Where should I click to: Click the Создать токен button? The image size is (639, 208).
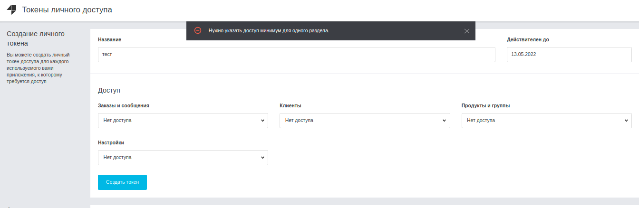click(x=122, y=182)
